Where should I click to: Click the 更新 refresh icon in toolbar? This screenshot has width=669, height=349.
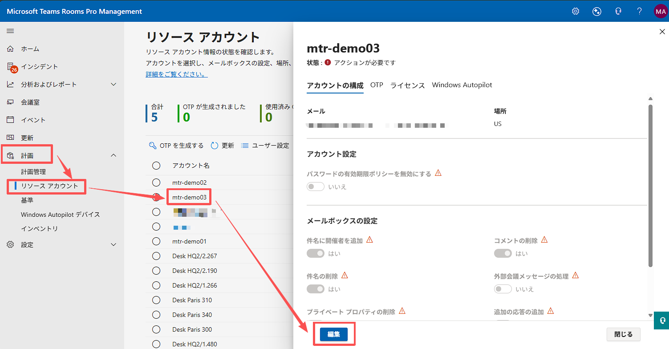coord(215,146)
